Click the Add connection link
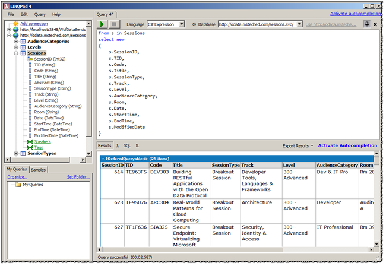This screenshot has height=266, width=386. click(x=34, y=24)
